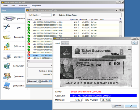Click the refresh icon button in Vue du Document
Viewport: 140px width, 110px height.
coord(134,43)
